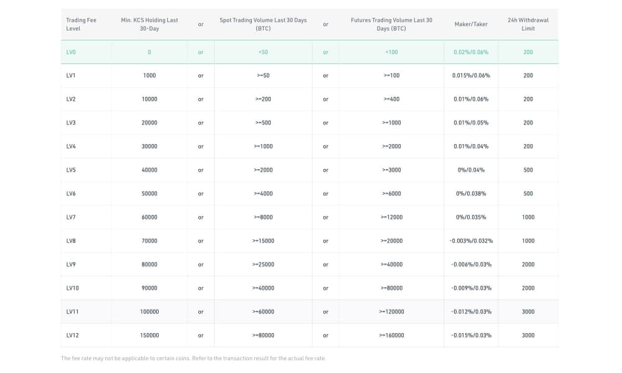Click futures volume '>=20000'
This screenshot has height=373, width=622.
391,241
